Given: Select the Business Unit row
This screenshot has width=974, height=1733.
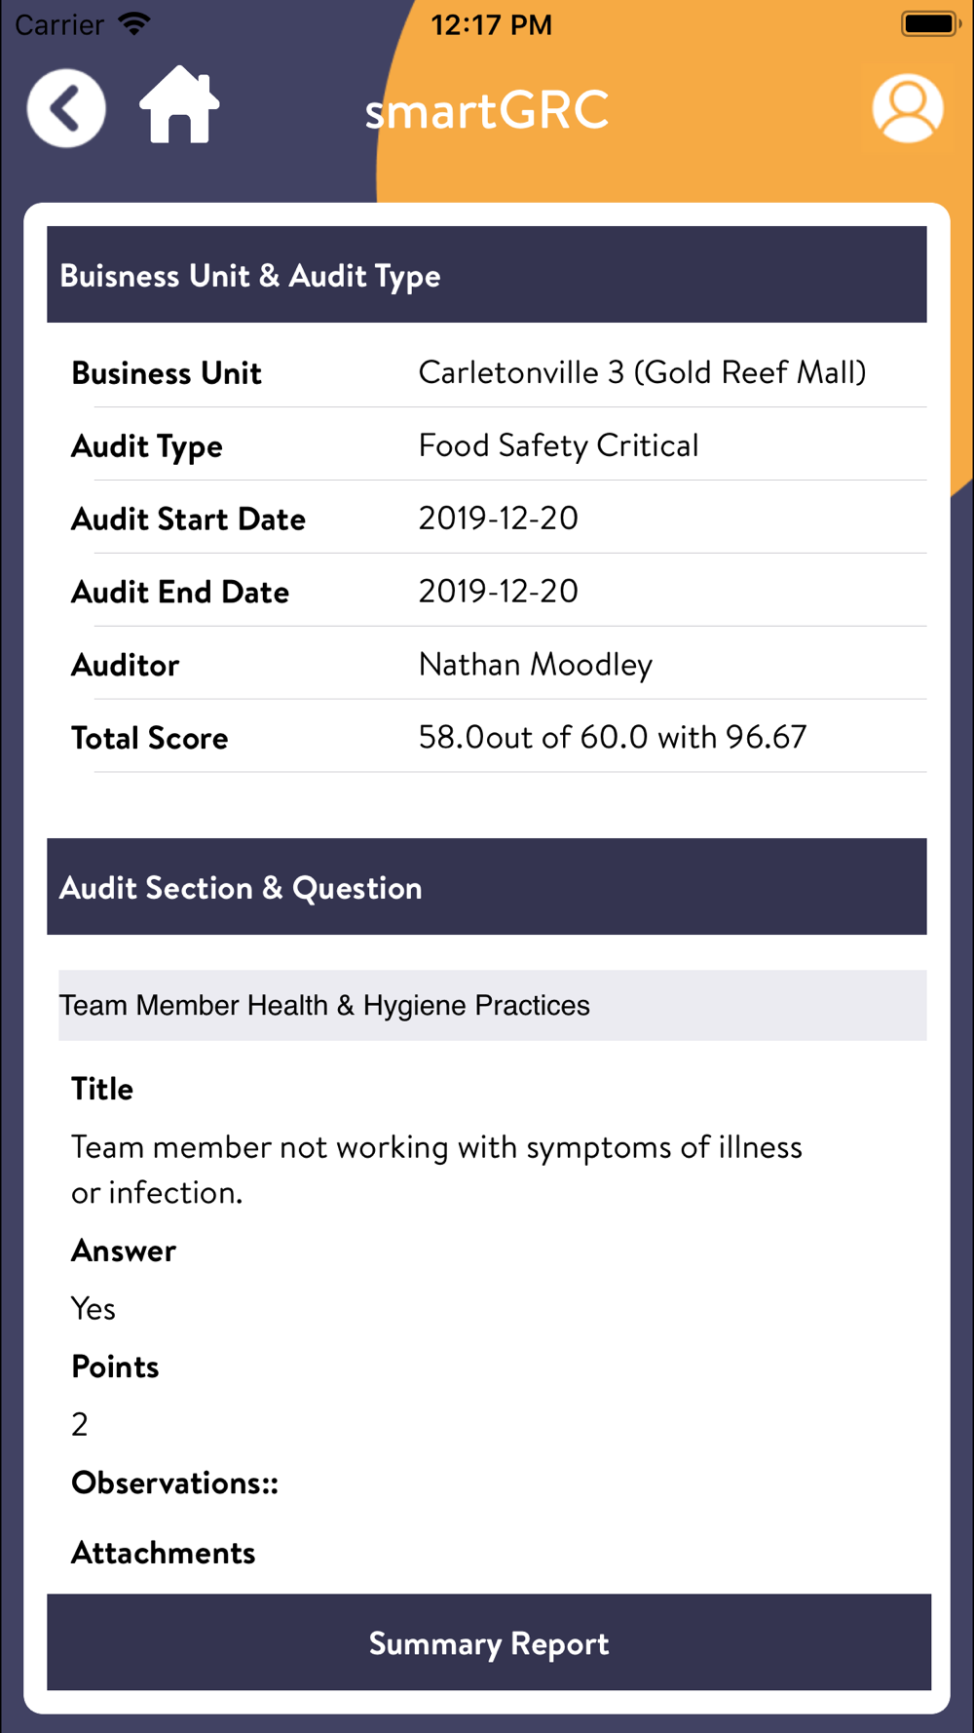Looking at the screenshot, I should click(499, 371).
